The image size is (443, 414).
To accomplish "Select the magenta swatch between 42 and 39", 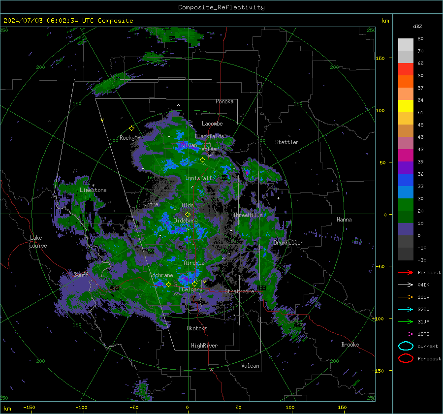I will tap(406, 155).
